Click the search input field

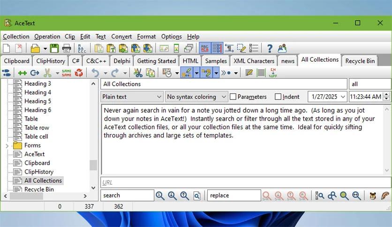coord(127,195)
